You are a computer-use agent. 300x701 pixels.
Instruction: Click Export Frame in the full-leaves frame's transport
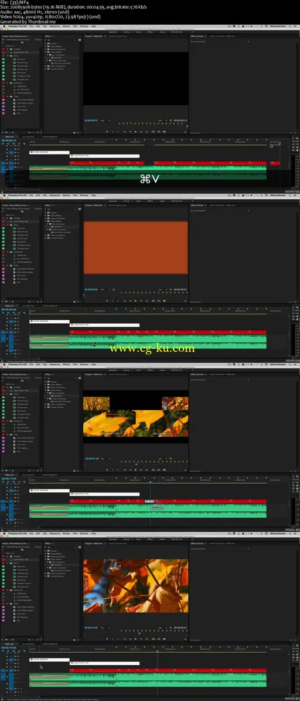(165, 638)
